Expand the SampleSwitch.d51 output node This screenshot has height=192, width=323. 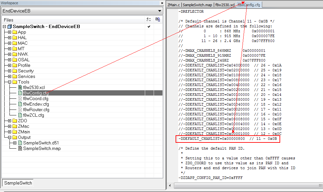point(15,143)
